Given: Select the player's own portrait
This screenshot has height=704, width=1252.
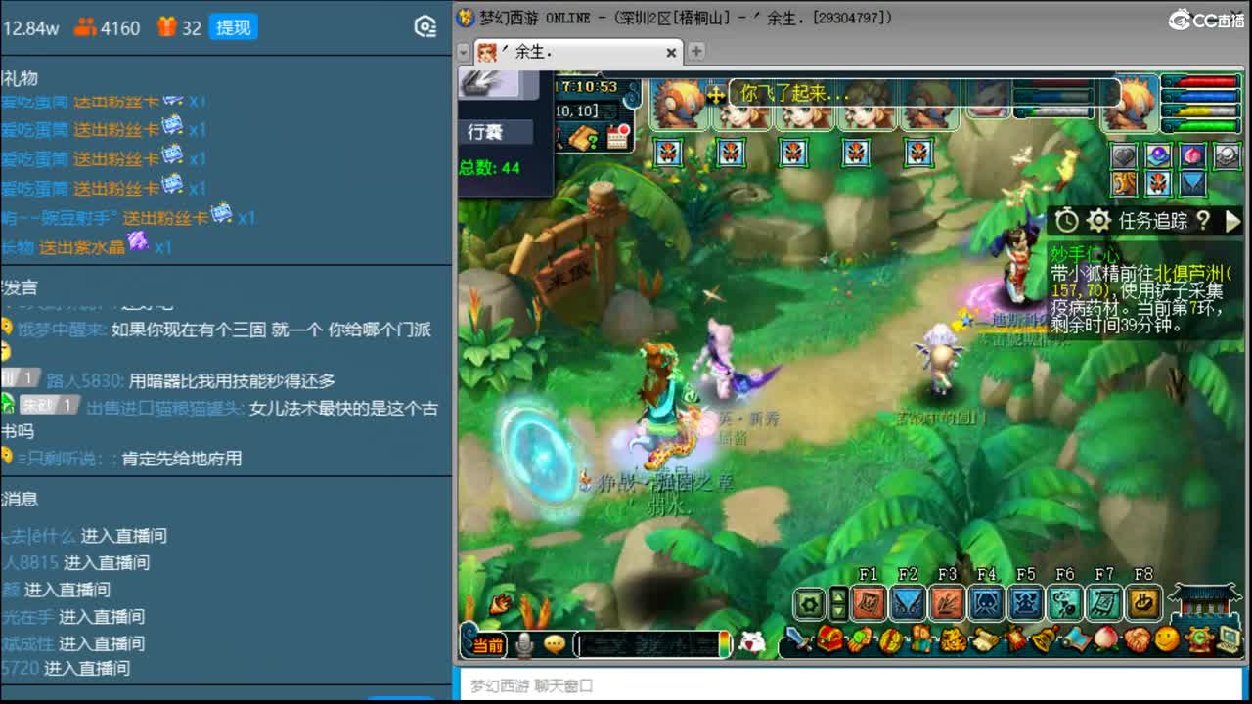Looking at the screenshot, I should (x=1132, y=102).
